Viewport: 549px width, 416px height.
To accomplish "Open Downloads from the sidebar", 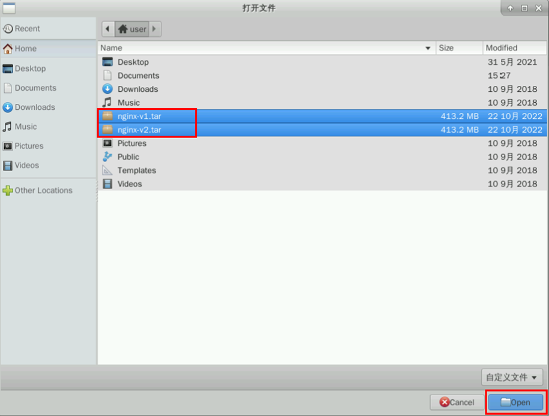I will coord(34,107).
